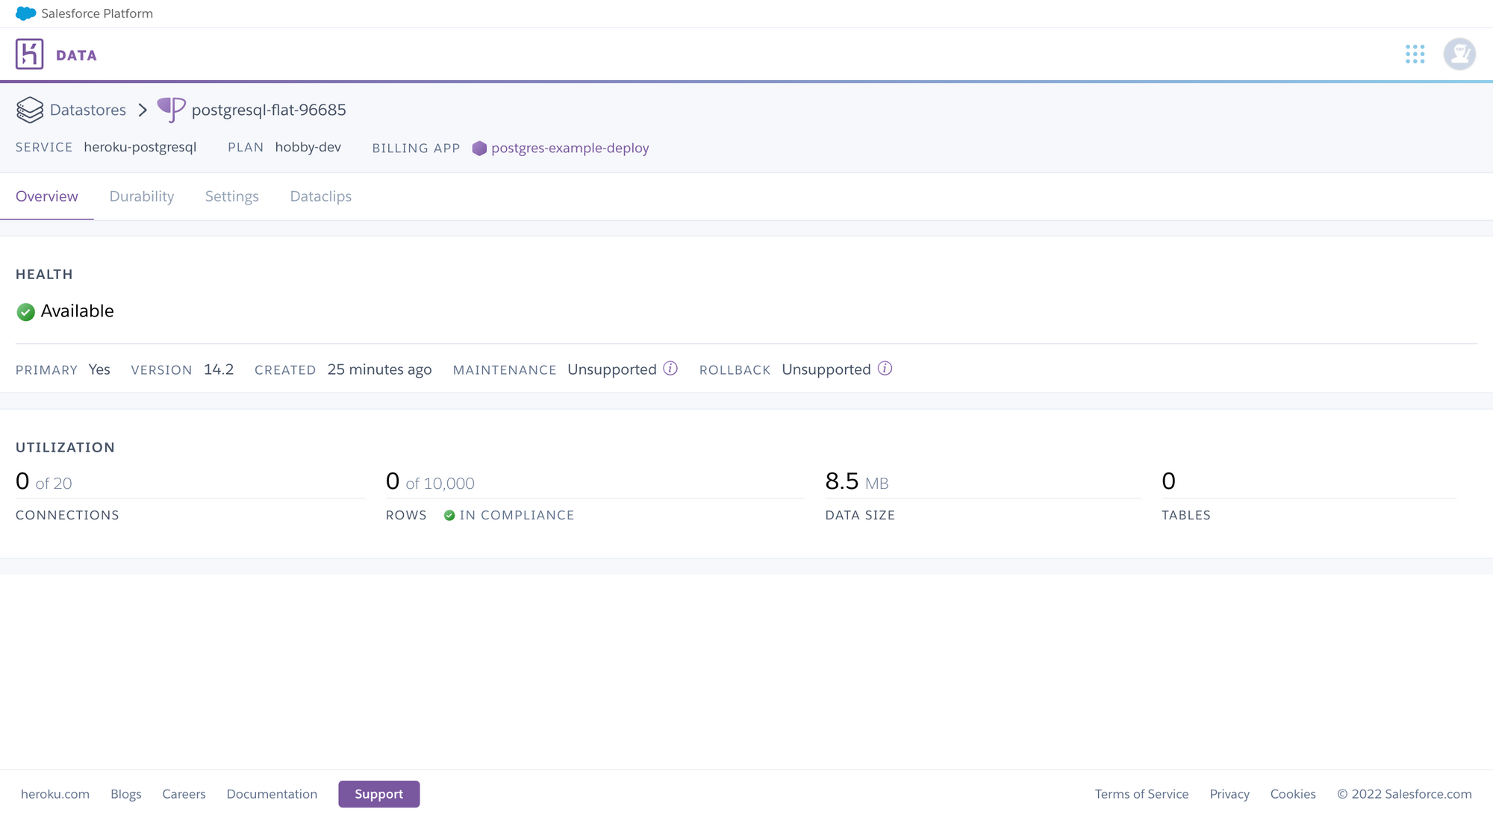
Task: Click the billing app hexagon icon
Action: [x=479, y=148]
